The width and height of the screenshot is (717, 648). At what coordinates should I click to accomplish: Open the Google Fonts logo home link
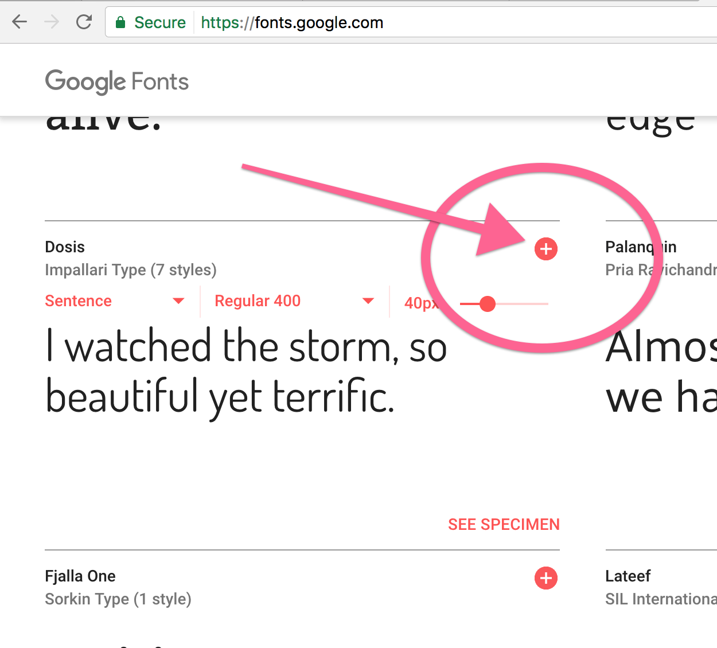tap(117, 82)
